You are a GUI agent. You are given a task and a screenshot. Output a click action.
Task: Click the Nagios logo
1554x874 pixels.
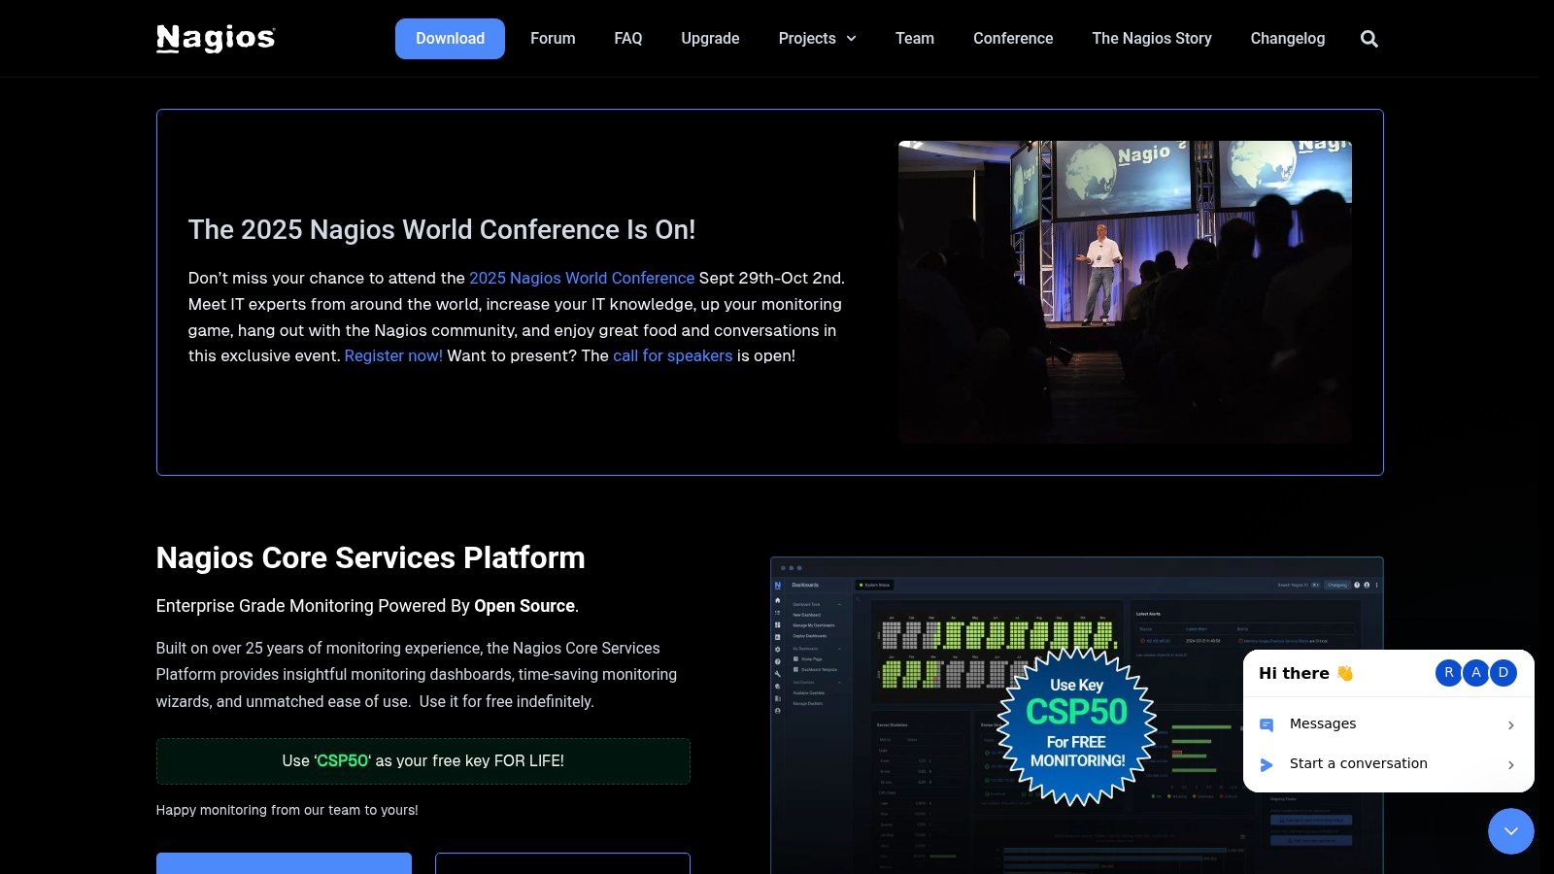[x=216, y=38]
